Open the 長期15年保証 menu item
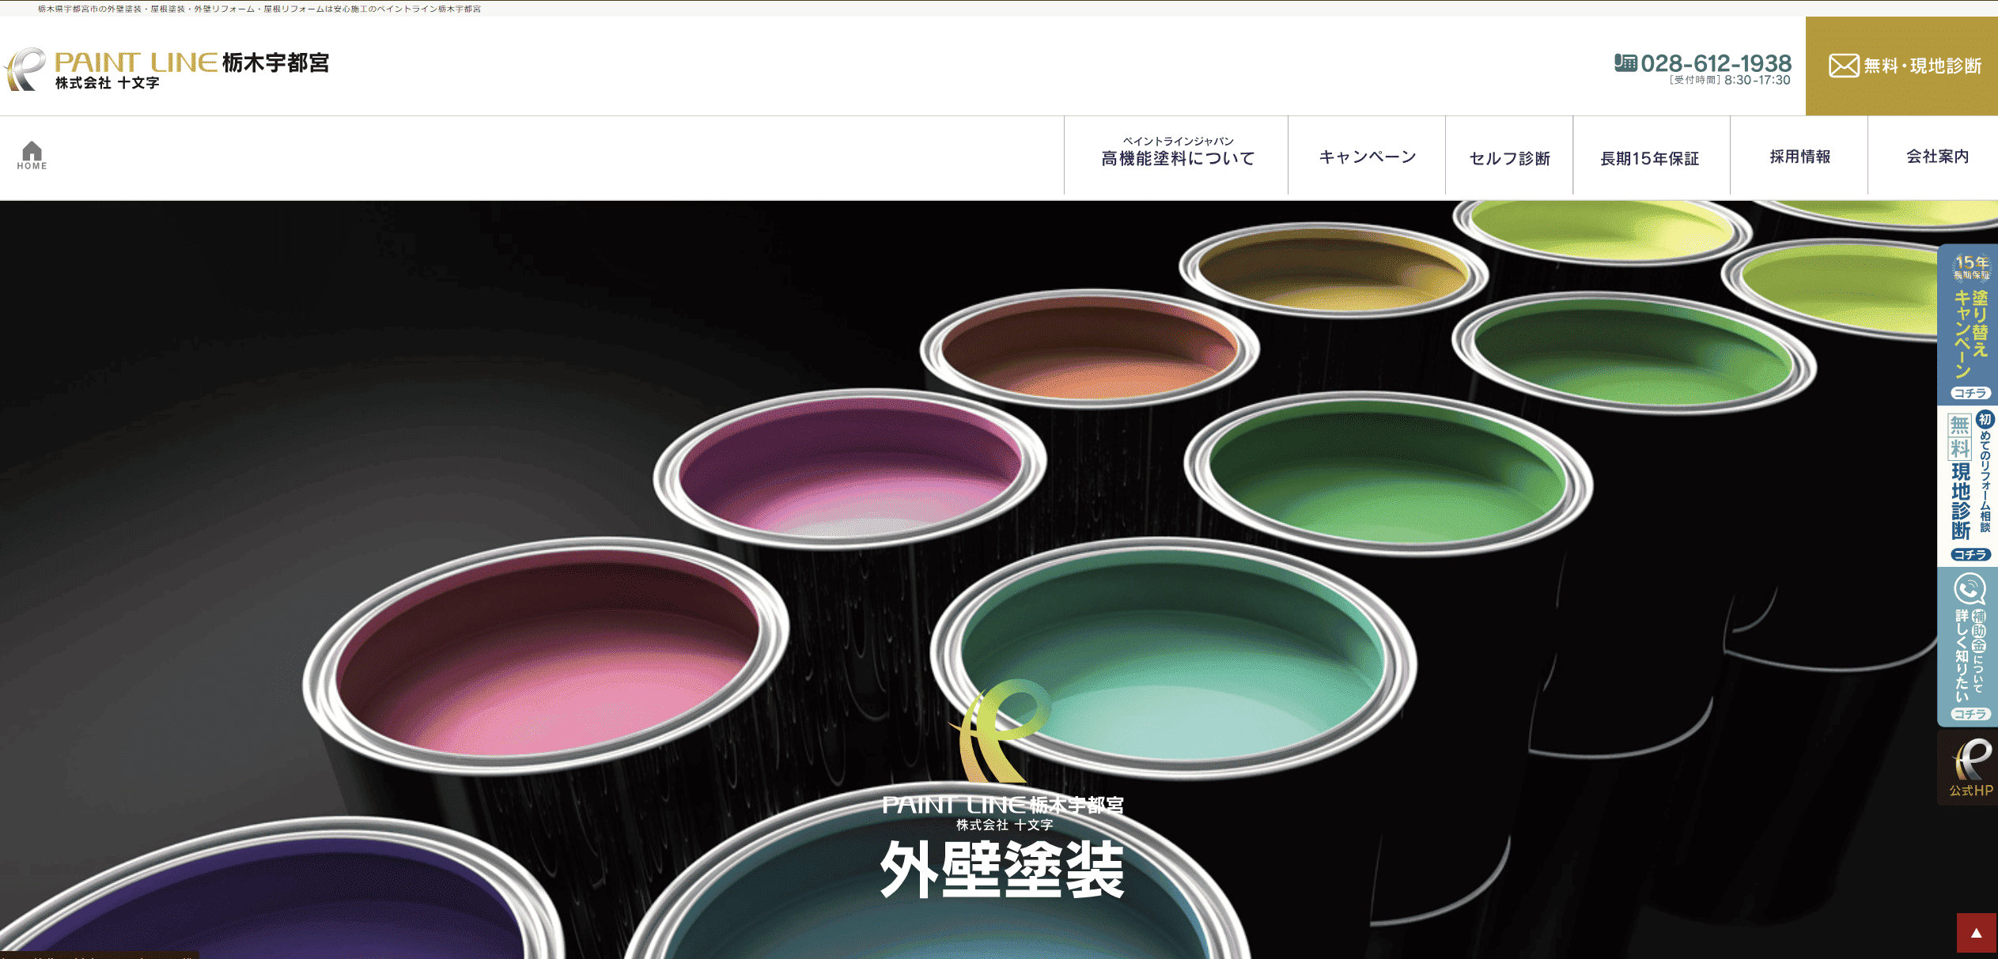The width and height of the screenshot is (1998, 959). tap(1650, 157)
